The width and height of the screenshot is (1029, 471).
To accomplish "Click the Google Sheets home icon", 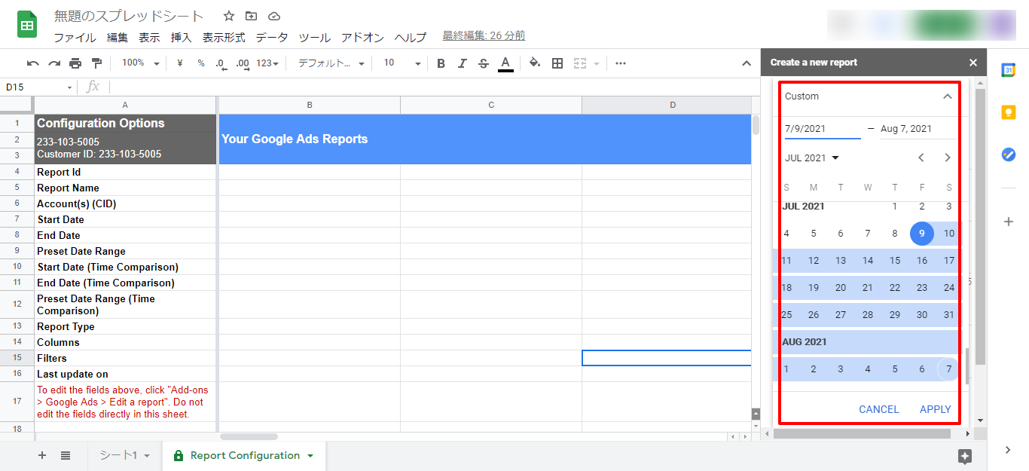I will coord(28,25).
